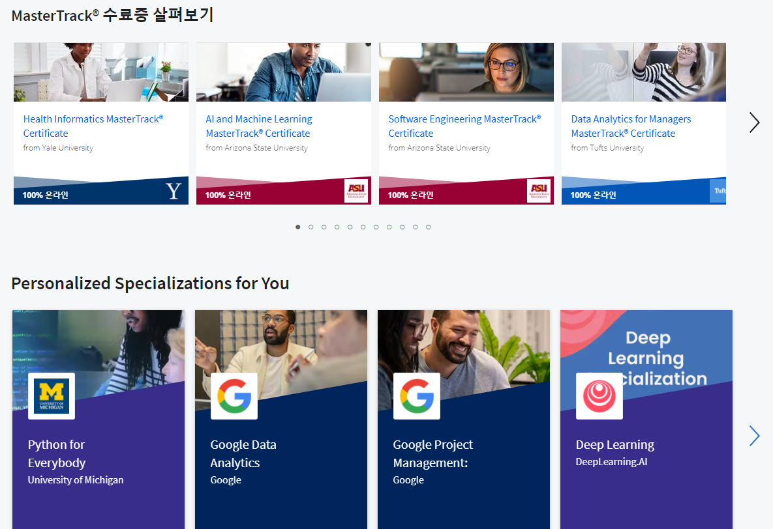The height and width of the screenshot is (529, 773).
Task: Advance Personalized Specializations carousel with right arrow
Action: (x=754, y=436)
